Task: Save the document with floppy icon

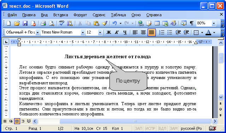Action: [25, 23]
